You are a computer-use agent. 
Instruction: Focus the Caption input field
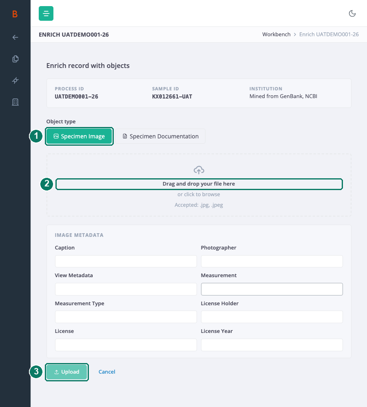126,261
